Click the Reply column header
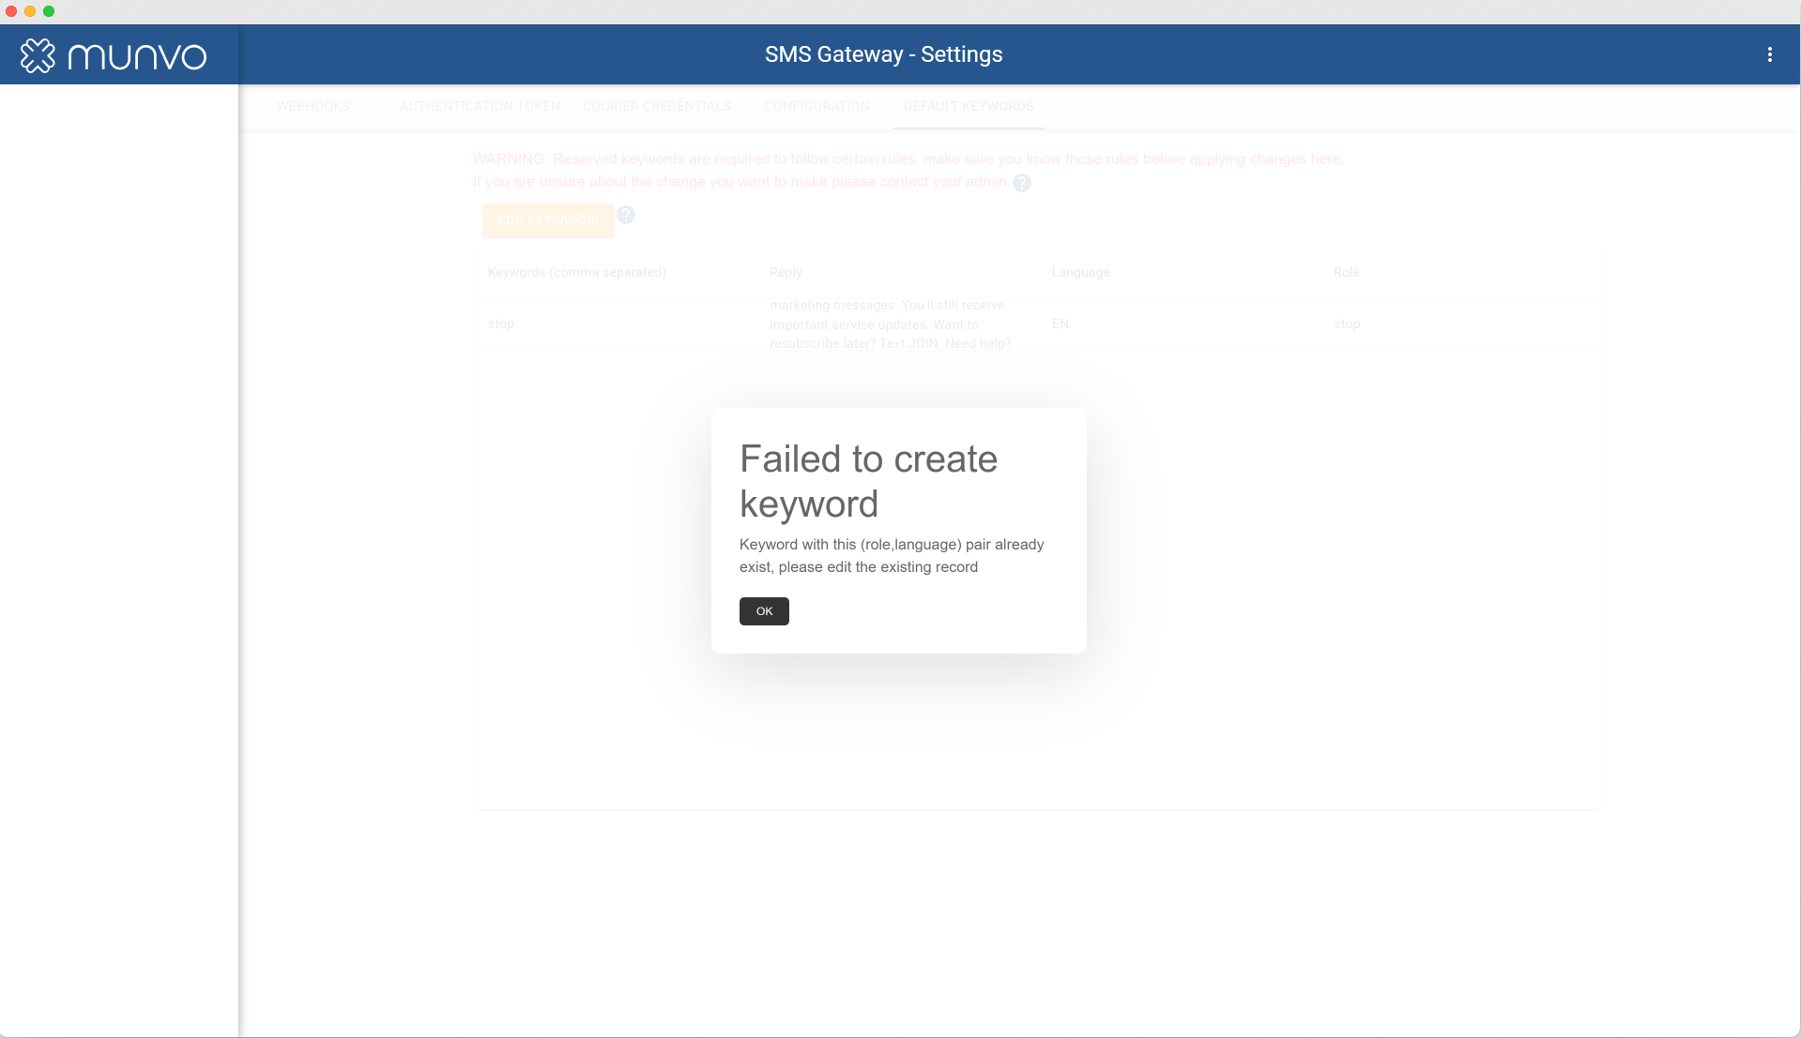This screenshot has width=1801, height=1038. [786, 273]
